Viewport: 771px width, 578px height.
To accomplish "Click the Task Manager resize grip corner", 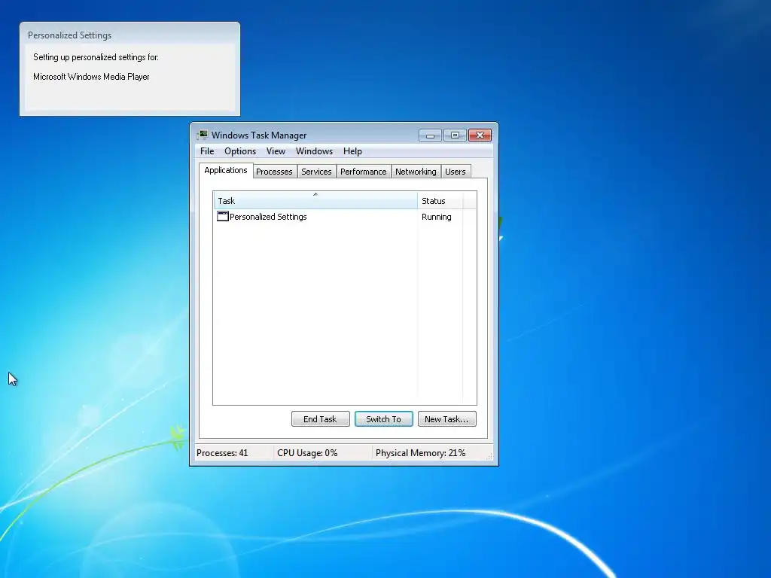I will 489,457.
